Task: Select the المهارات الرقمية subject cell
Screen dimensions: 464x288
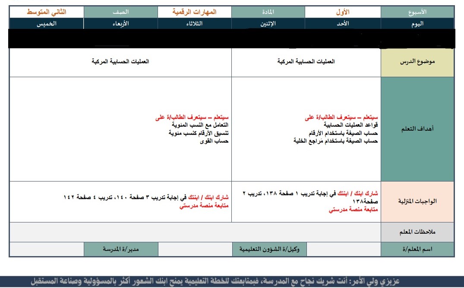Action: click(194, 13)
